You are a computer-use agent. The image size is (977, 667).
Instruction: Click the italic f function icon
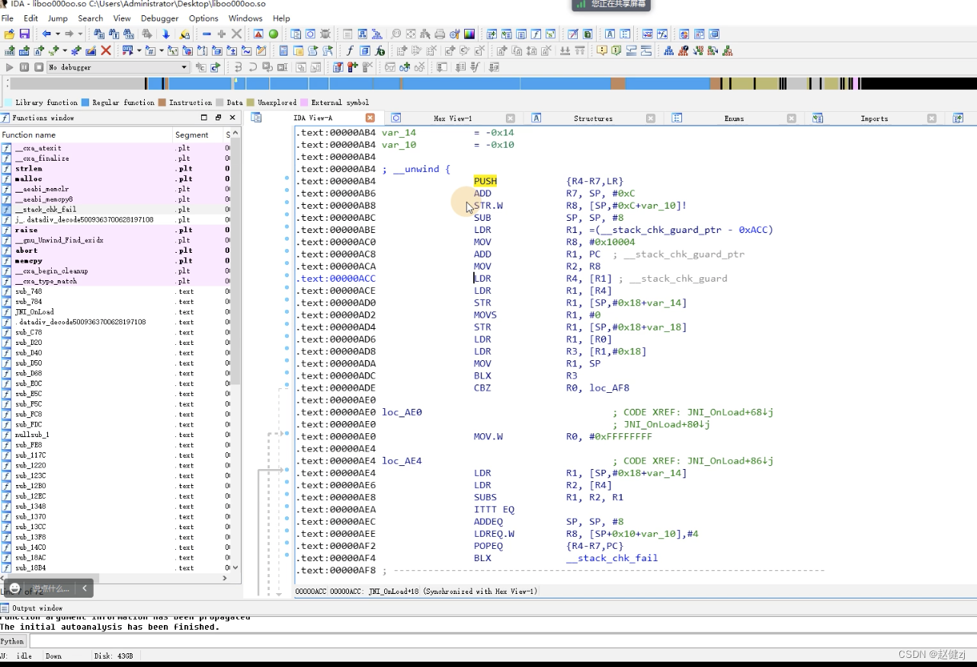[350, 51]
